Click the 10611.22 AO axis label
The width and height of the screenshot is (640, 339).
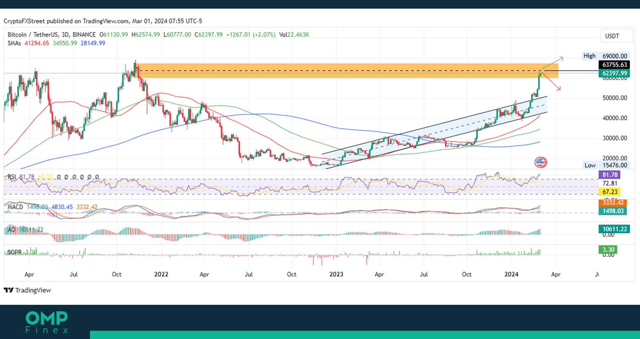614,229
